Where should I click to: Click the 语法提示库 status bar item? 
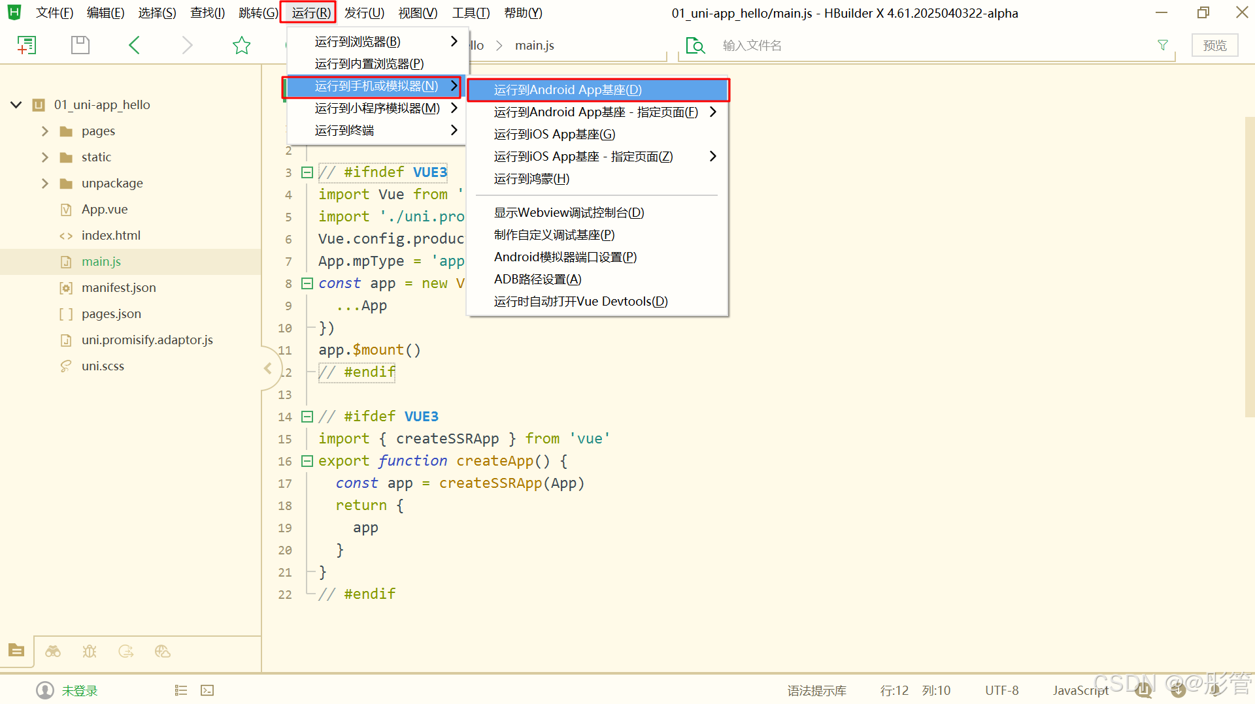pos(816,691)
